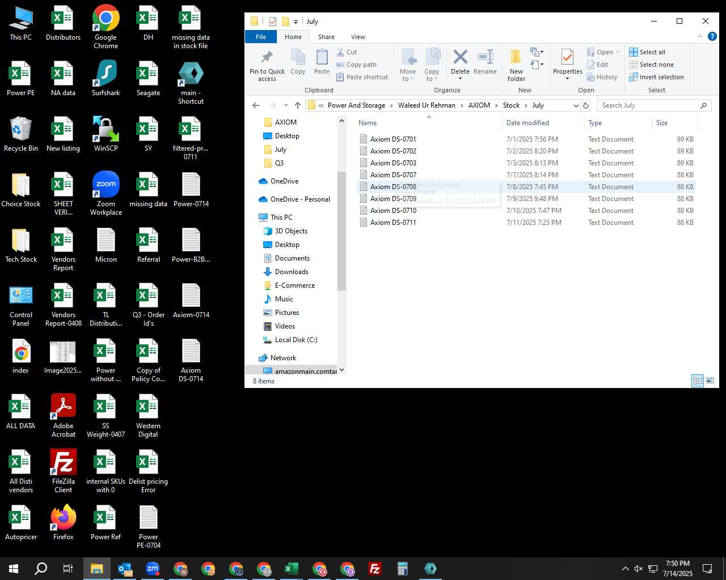
Task: Sort by the Date modified column
Action: [543, 123]
